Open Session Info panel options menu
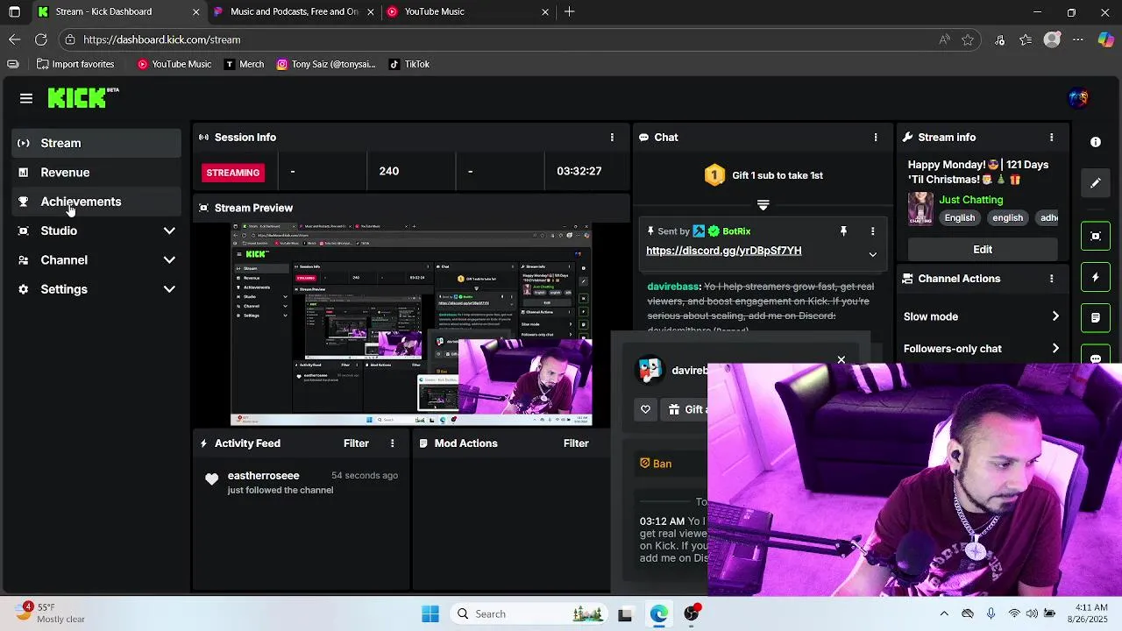1122x631 pixels. (612, 138)
